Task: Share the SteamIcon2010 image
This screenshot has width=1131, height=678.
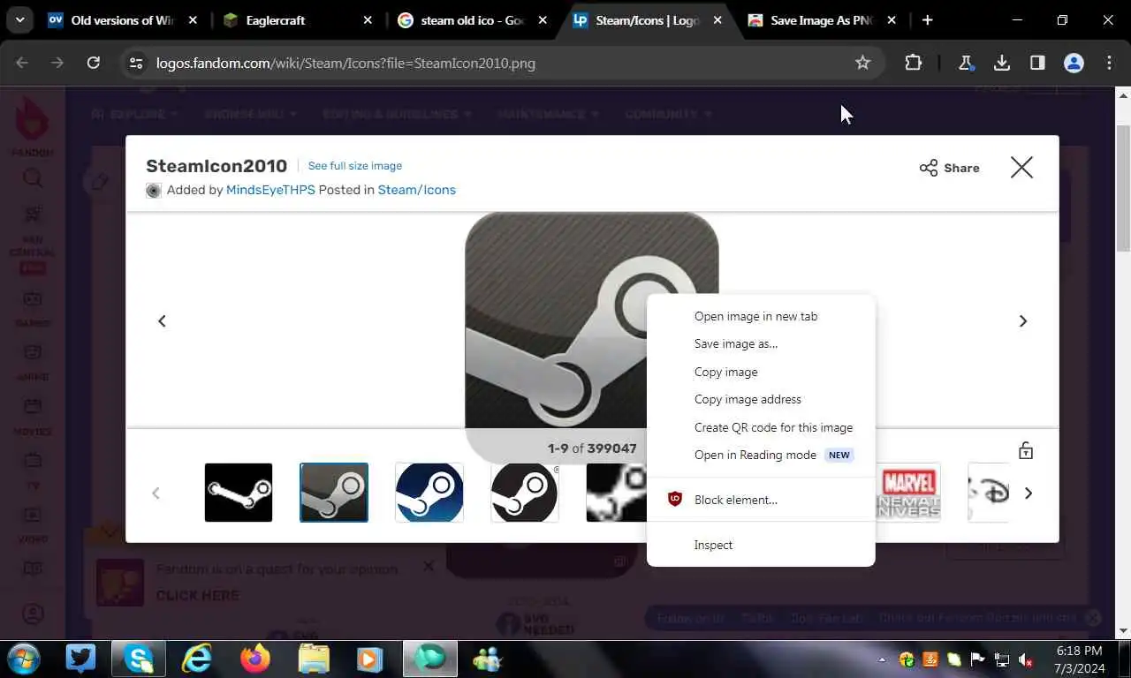Action: pos(950,168)
